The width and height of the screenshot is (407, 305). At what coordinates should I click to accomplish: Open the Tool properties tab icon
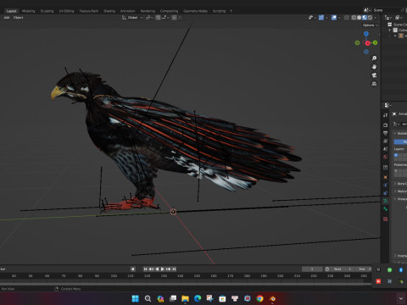(386, 115)
